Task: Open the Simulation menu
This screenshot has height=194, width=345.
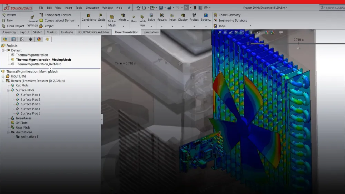Action: (x=92, y=8)
